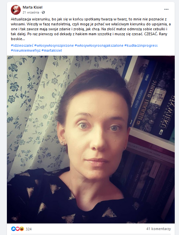Open the selfie photo in viewer
The image size is (179, 235).
(x=91, y=140)
